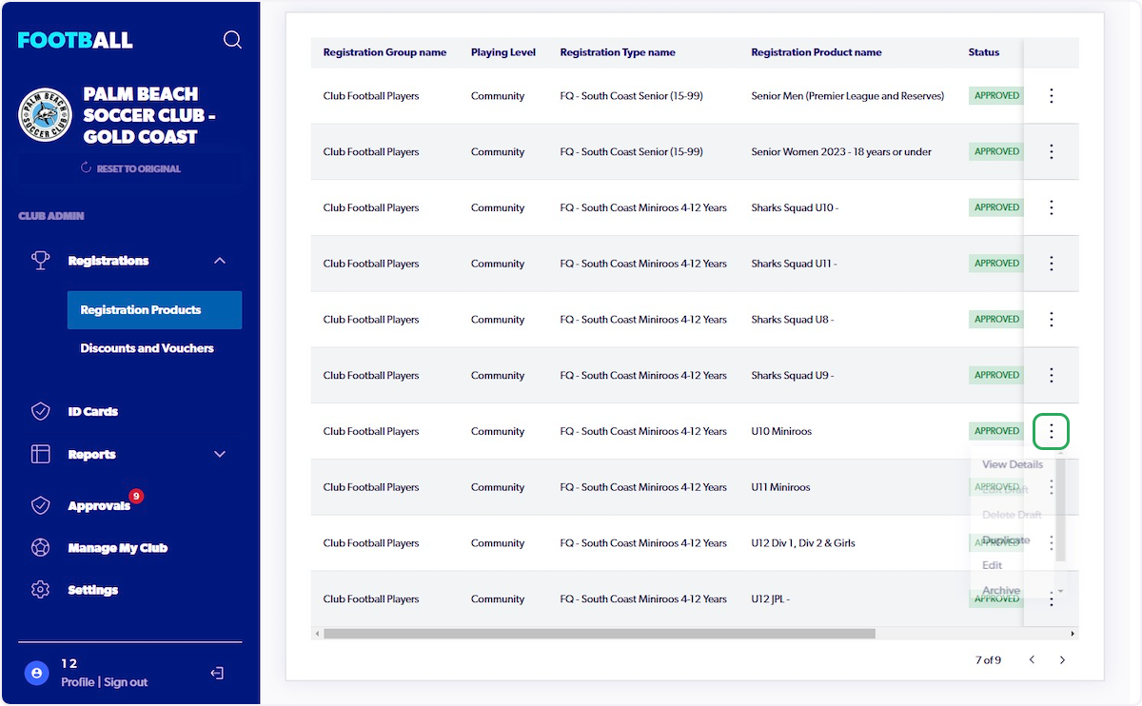Open actions menu for Sharks Squad U9
Viewport: 1142px width, 706px height.
(x=1052, y=376)
